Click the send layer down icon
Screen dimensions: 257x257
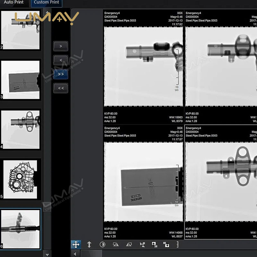166,244
